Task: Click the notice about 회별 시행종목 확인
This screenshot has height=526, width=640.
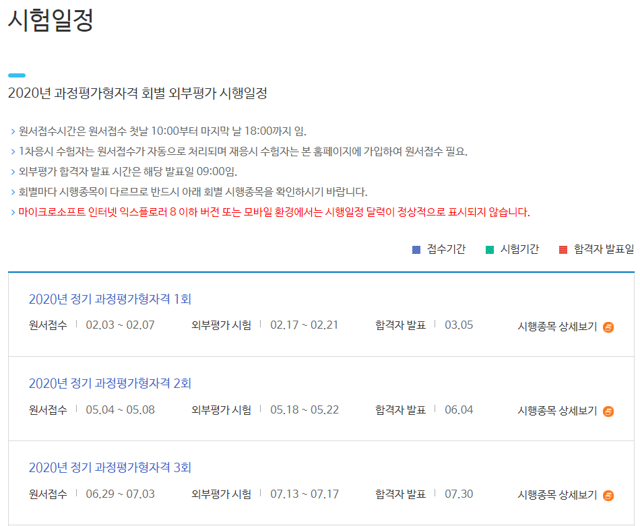Action: click(193, 192)
